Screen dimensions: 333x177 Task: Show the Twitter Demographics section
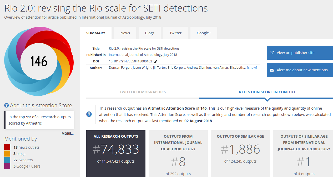143,92
